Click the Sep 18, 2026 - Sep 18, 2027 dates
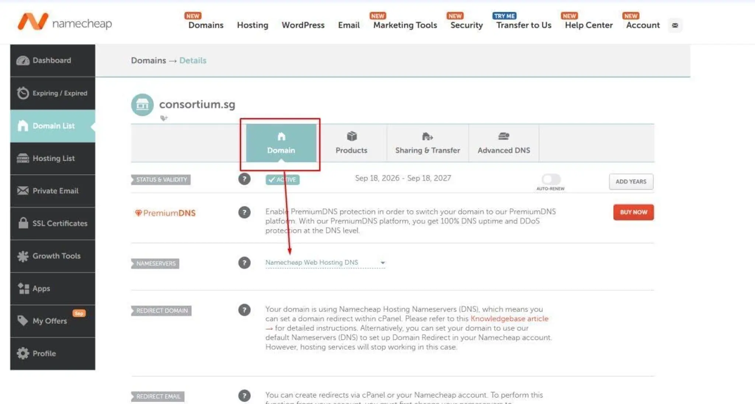The image size is (755, 404). pyautogui.click(x=403, y=178)
